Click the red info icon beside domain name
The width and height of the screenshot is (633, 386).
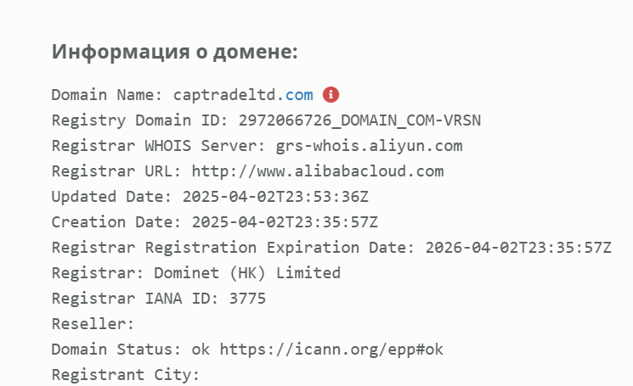pos(331,94)
